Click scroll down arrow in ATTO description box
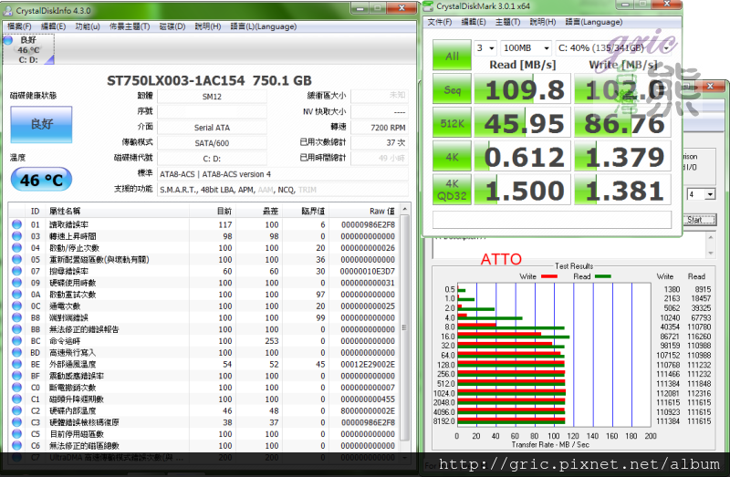The width and height of the screenshot is (730, 477). point(710,254)
